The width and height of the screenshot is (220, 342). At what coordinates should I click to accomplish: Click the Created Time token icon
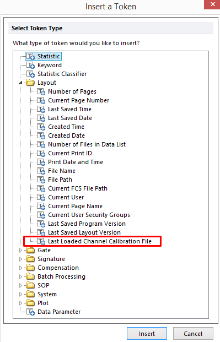click(41, 127)
